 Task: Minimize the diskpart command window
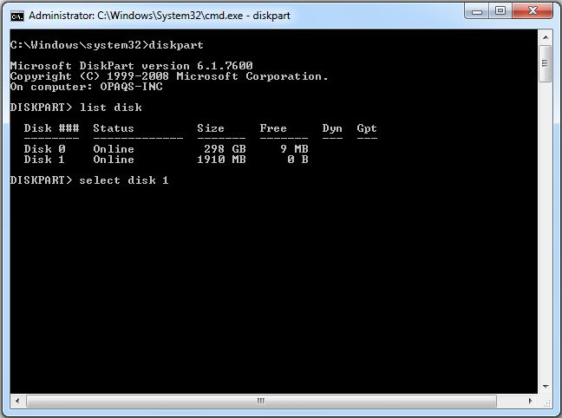(x=477, y=11)
